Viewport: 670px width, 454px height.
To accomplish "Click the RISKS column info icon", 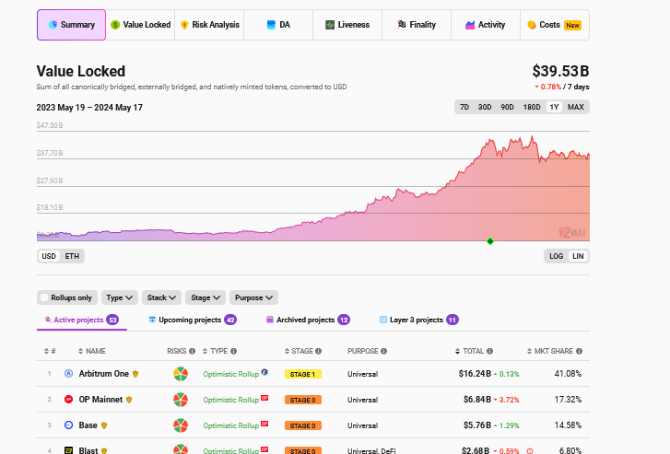I will coord(193,351).
